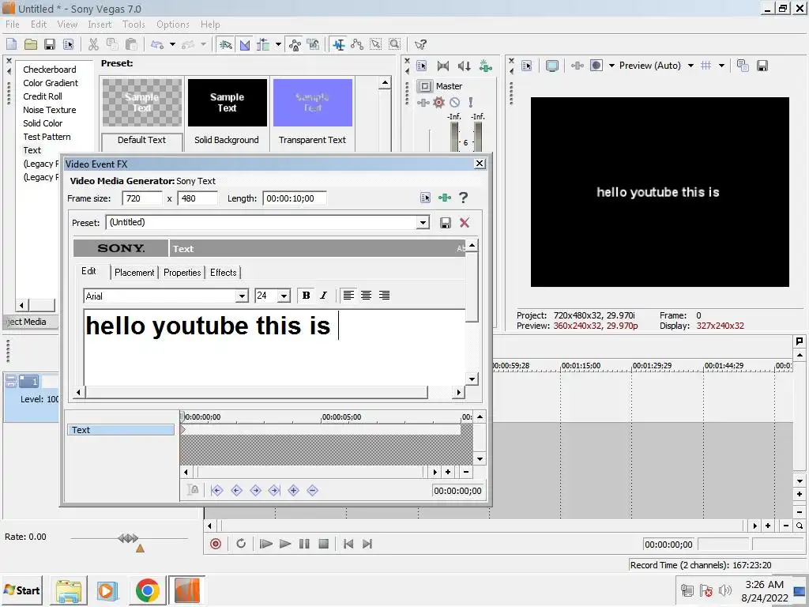Select Credit Roll generator
Screen dimensions: 809x607
click(43, 96)
